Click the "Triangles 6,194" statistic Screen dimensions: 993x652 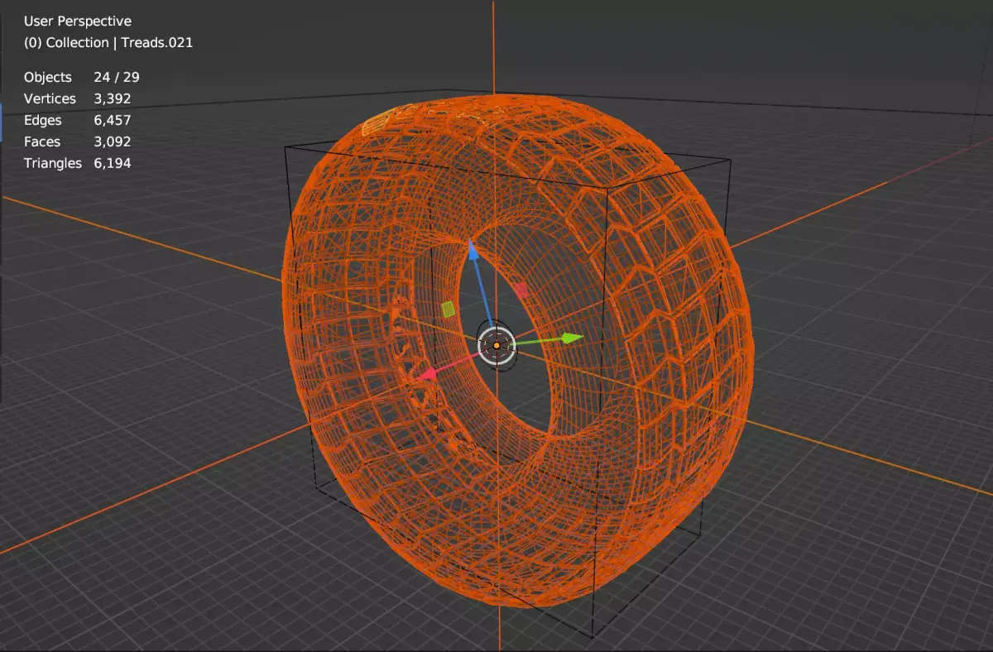point(78,163)
